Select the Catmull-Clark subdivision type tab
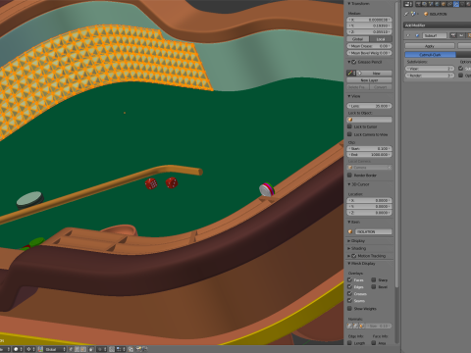 pyautogui.click(x=430, y=55)
